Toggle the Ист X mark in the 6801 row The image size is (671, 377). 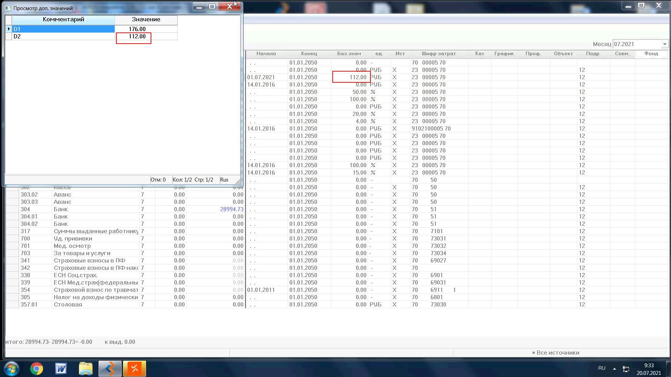(394, 297)
